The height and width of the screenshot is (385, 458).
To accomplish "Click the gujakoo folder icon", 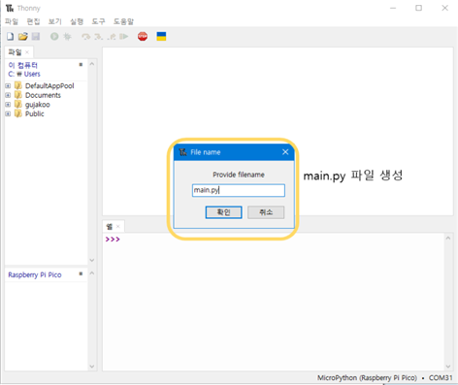I will 18,105.
